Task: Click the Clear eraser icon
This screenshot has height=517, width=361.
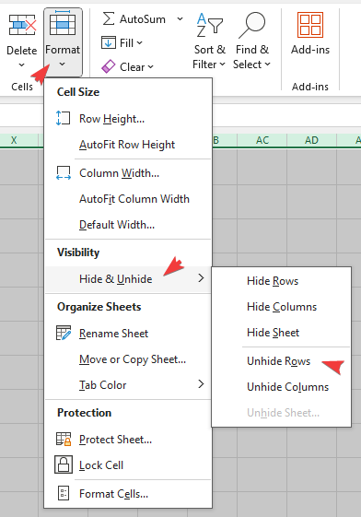Action: (109, 66)
